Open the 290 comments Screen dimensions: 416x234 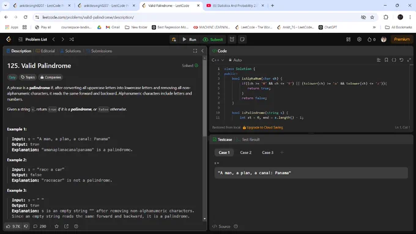click(40, 226)
